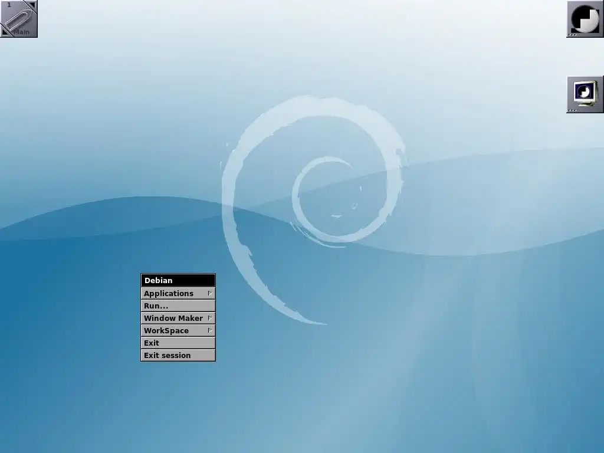
Task: Click the Debian menu title bar
Action: 178,280
